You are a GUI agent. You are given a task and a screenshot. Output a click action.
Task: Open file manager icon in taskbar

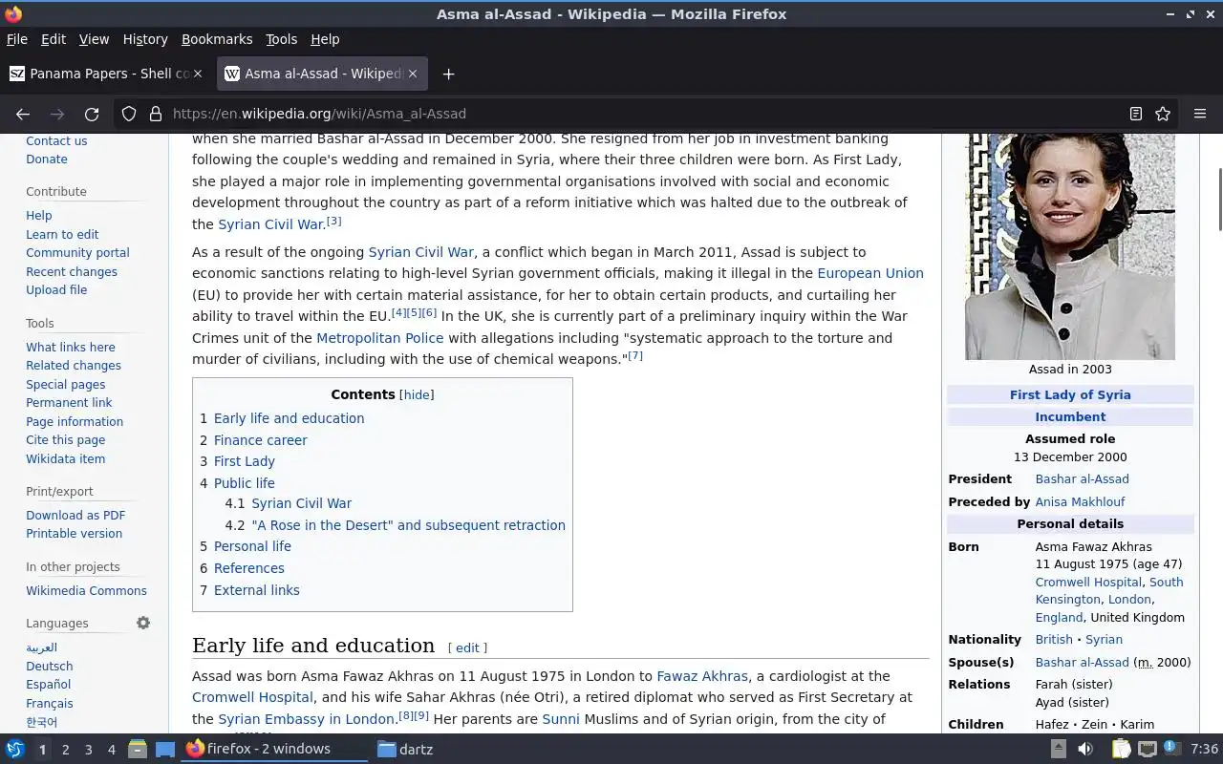[x=138, y=750]
